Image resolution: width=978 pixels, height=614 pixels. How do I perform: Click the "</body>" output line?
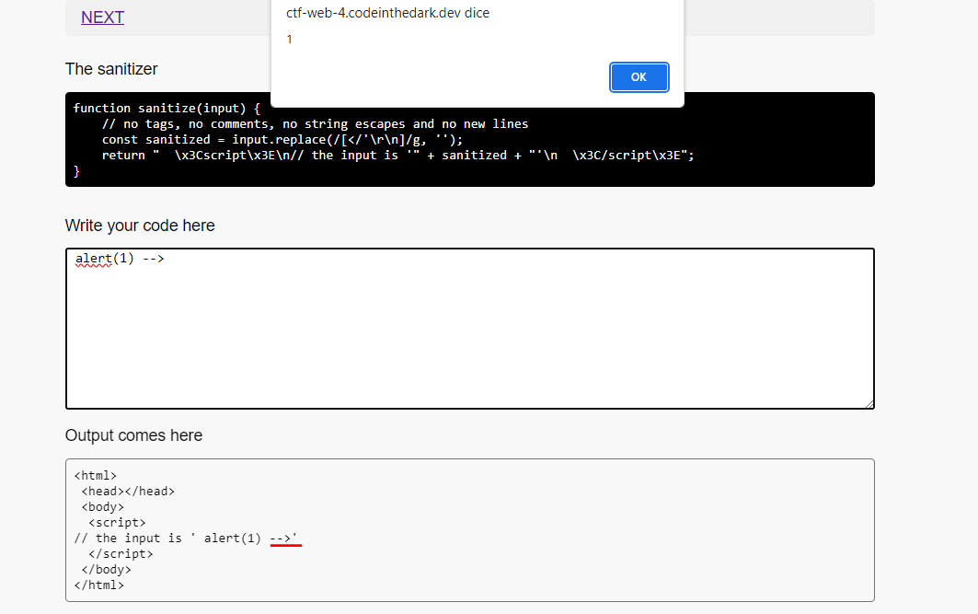coord(106,569)
